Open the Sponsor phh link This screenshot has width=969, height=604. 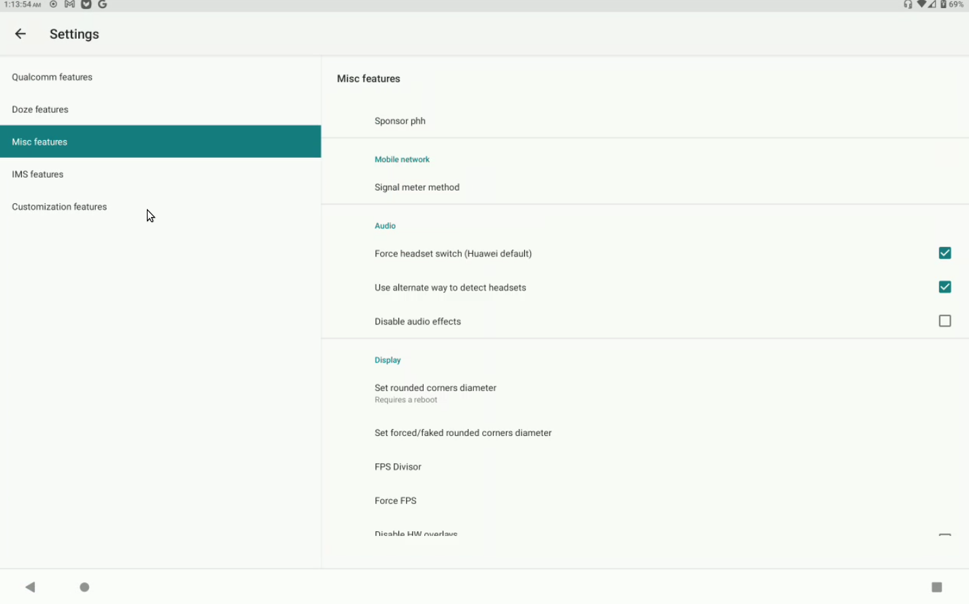click(x=400, y=121)
